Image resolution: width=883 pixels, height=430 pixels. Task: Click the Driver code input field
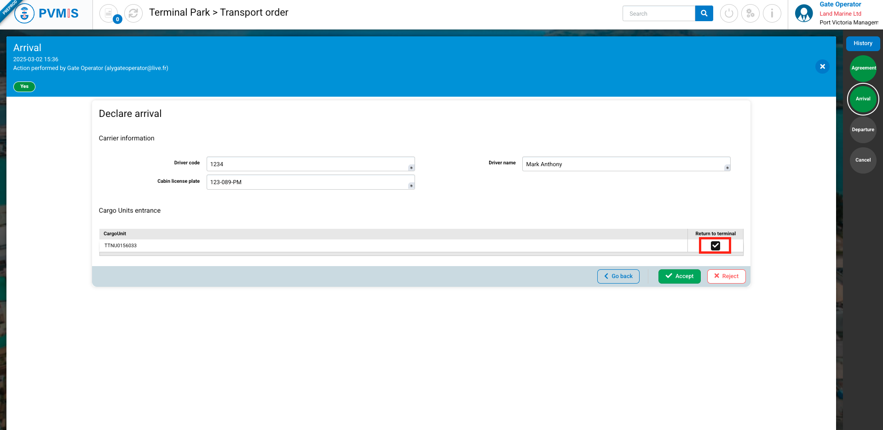point(308,164)
